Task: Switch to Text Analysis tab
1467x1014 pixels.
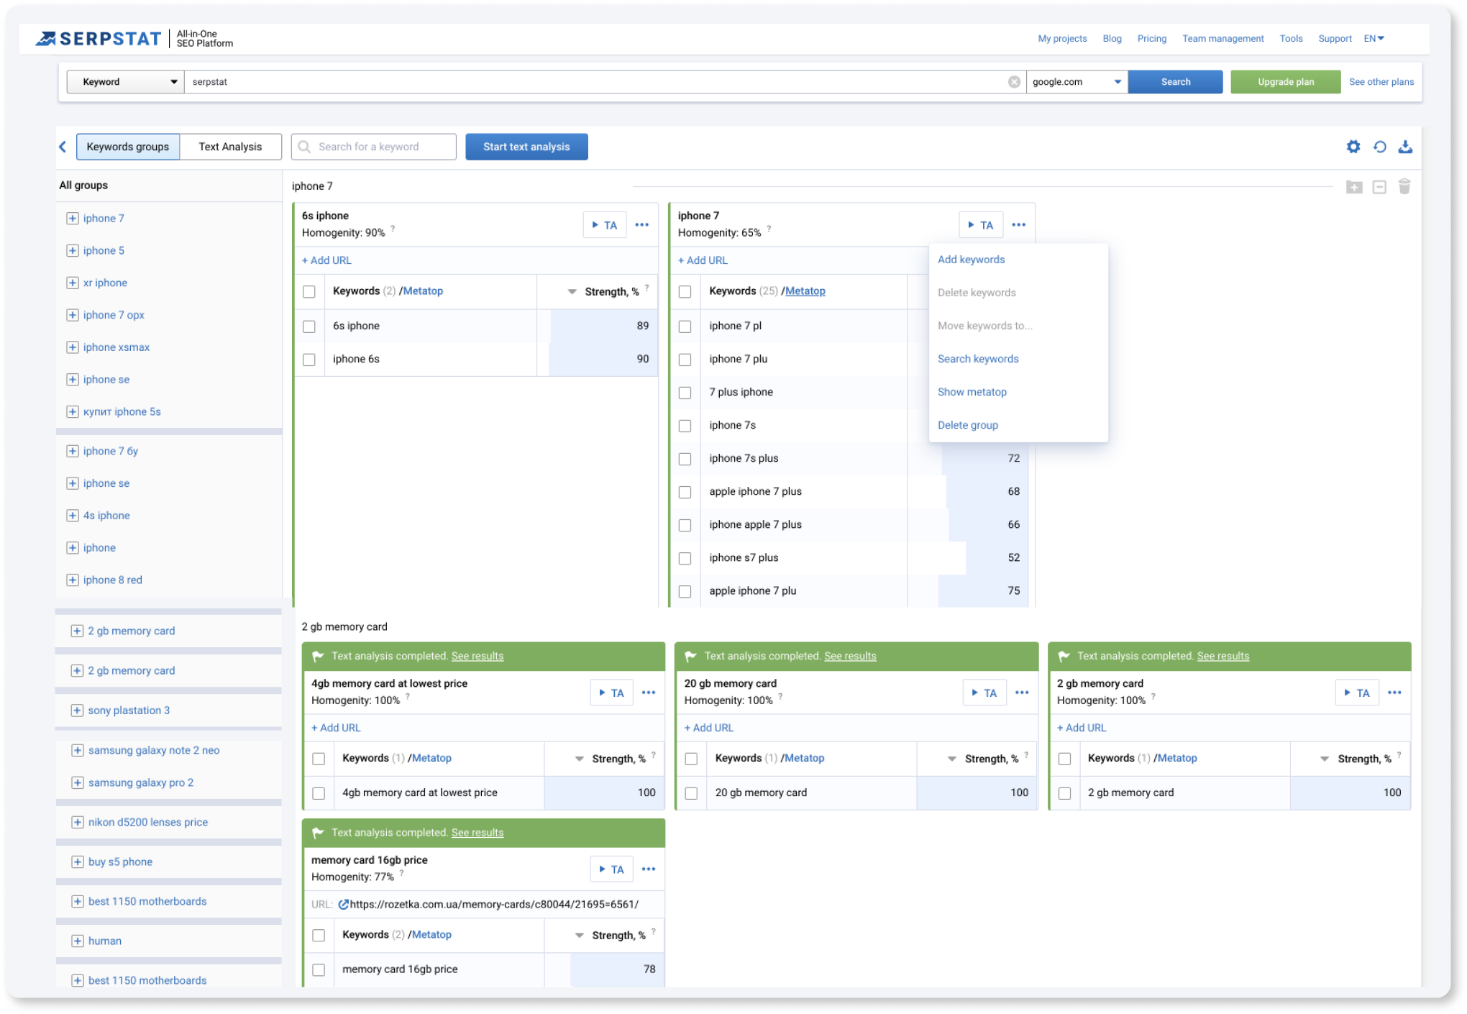Action: tap(230, 147)
